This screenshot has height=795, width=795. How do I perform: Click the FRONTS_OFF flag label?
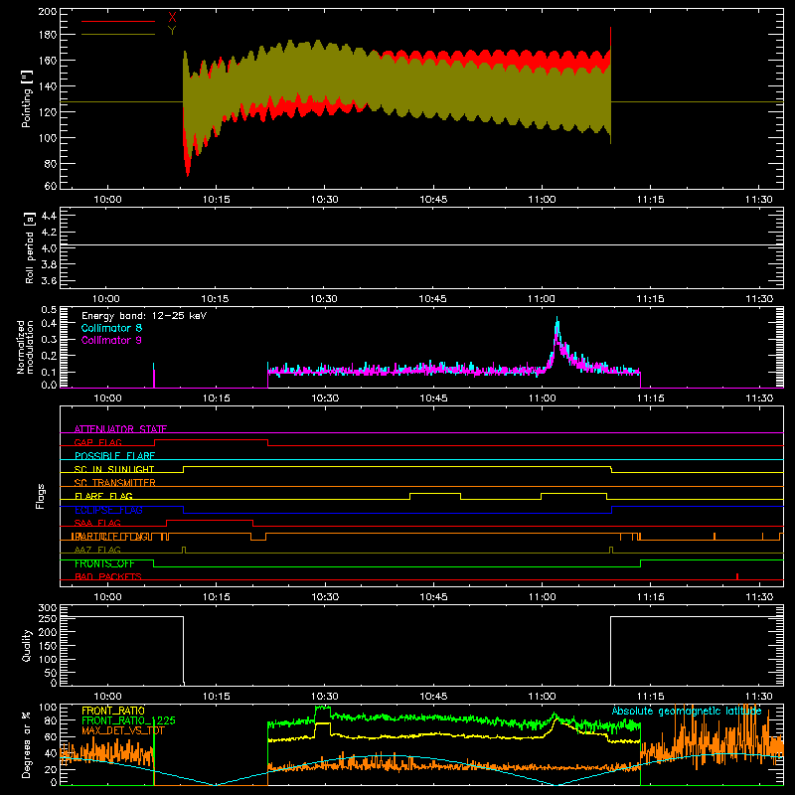(x=104, y=563)
